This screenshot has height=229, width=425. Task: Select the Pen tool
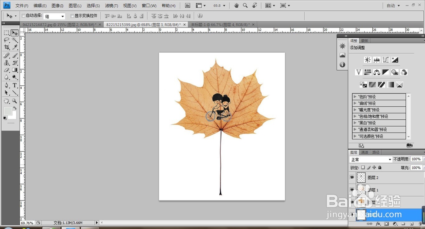pos(6,85)
